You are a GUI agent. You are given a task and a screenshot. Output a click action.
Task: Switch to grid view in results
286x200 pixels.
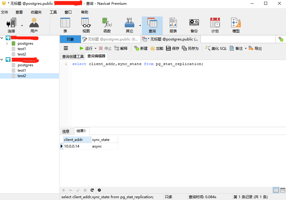[276, 190]
